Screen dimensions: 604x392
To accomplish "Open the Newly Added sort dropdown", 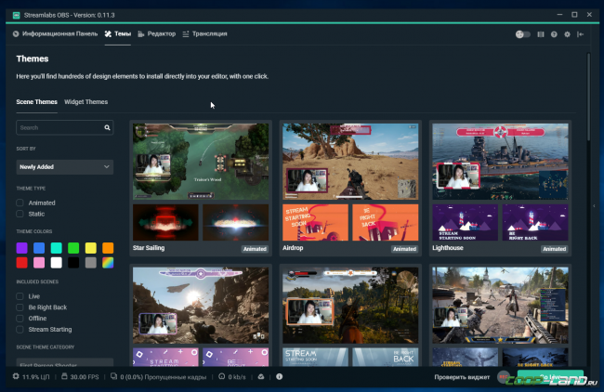I will tap(65, 166).
